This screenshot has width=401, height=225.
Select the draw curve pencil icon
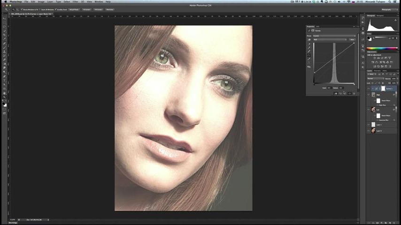[309, 59]
